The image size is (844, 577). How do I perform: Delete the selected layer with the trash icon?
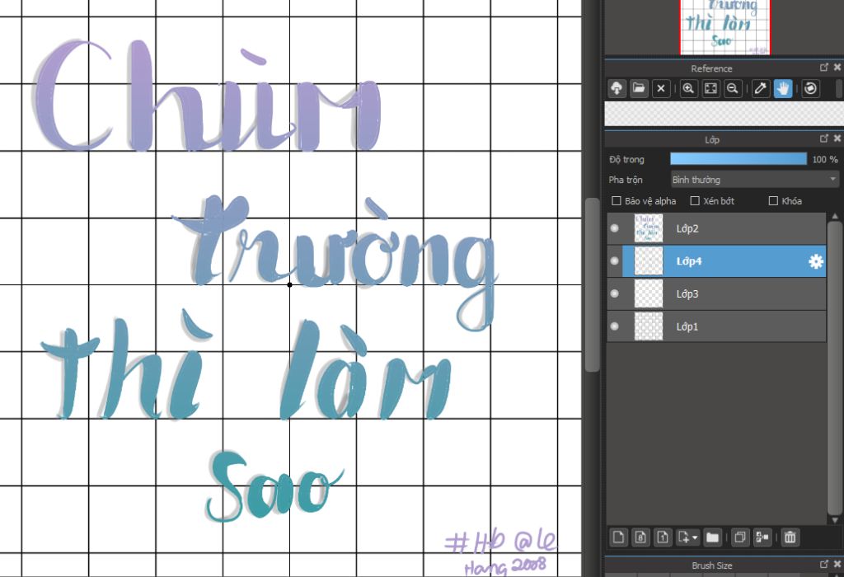[x=790, y=537]
